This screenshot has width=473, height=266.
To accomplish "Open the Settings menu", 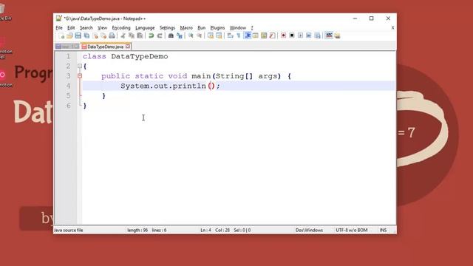I will coord(167,28).
